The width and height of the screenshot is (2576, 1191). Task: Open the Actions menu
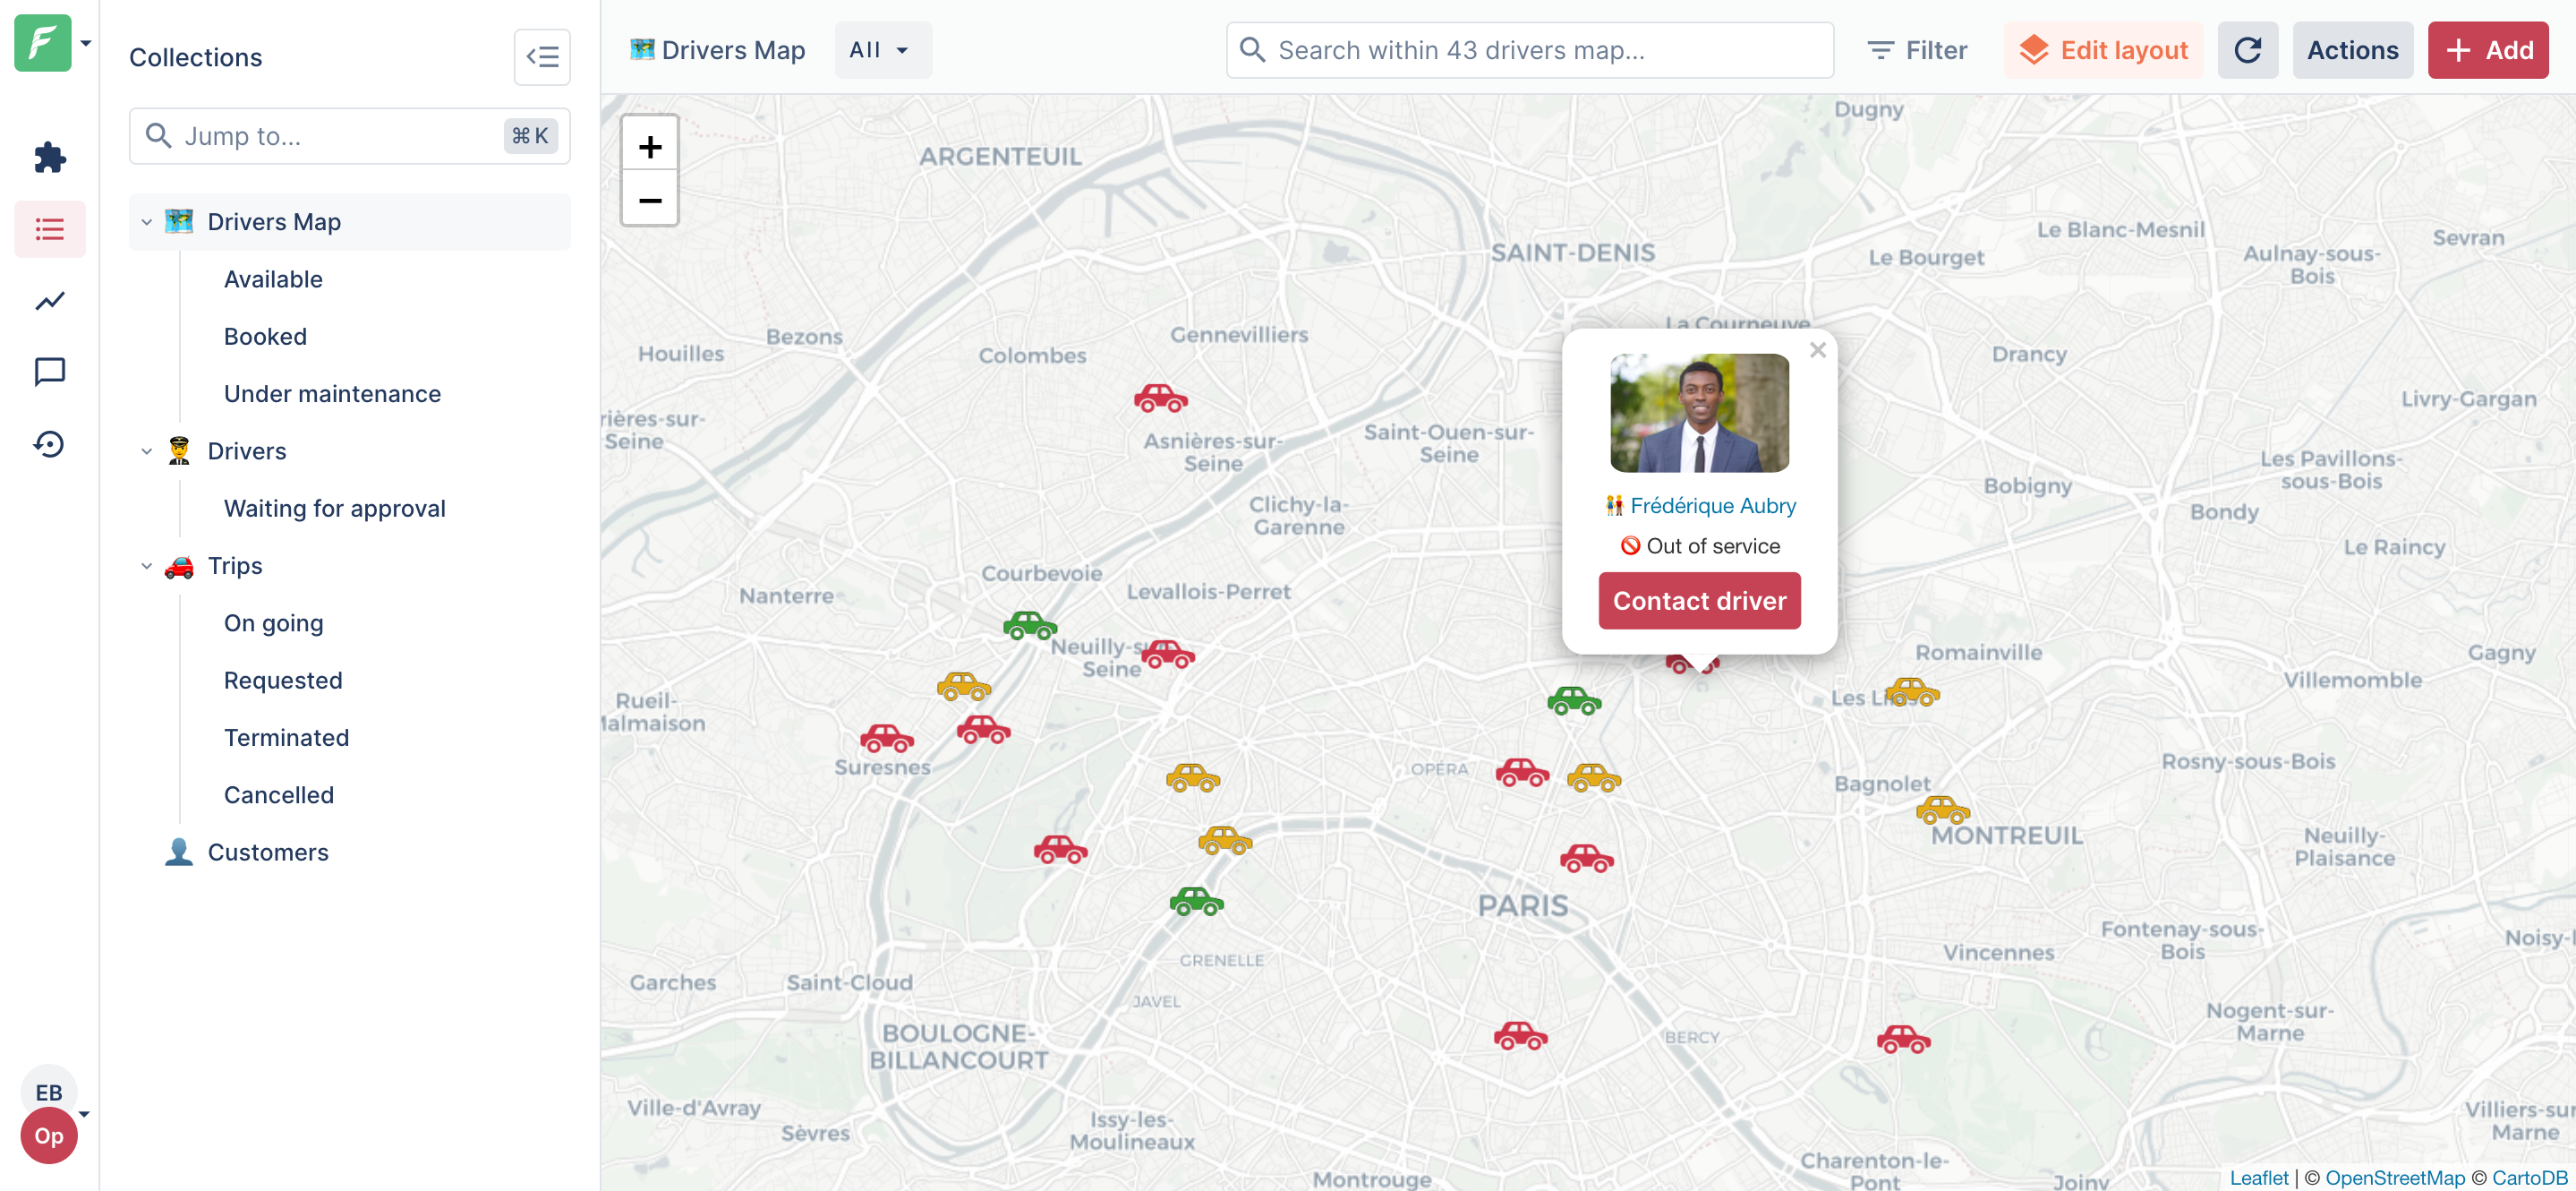pos(2352,49)
